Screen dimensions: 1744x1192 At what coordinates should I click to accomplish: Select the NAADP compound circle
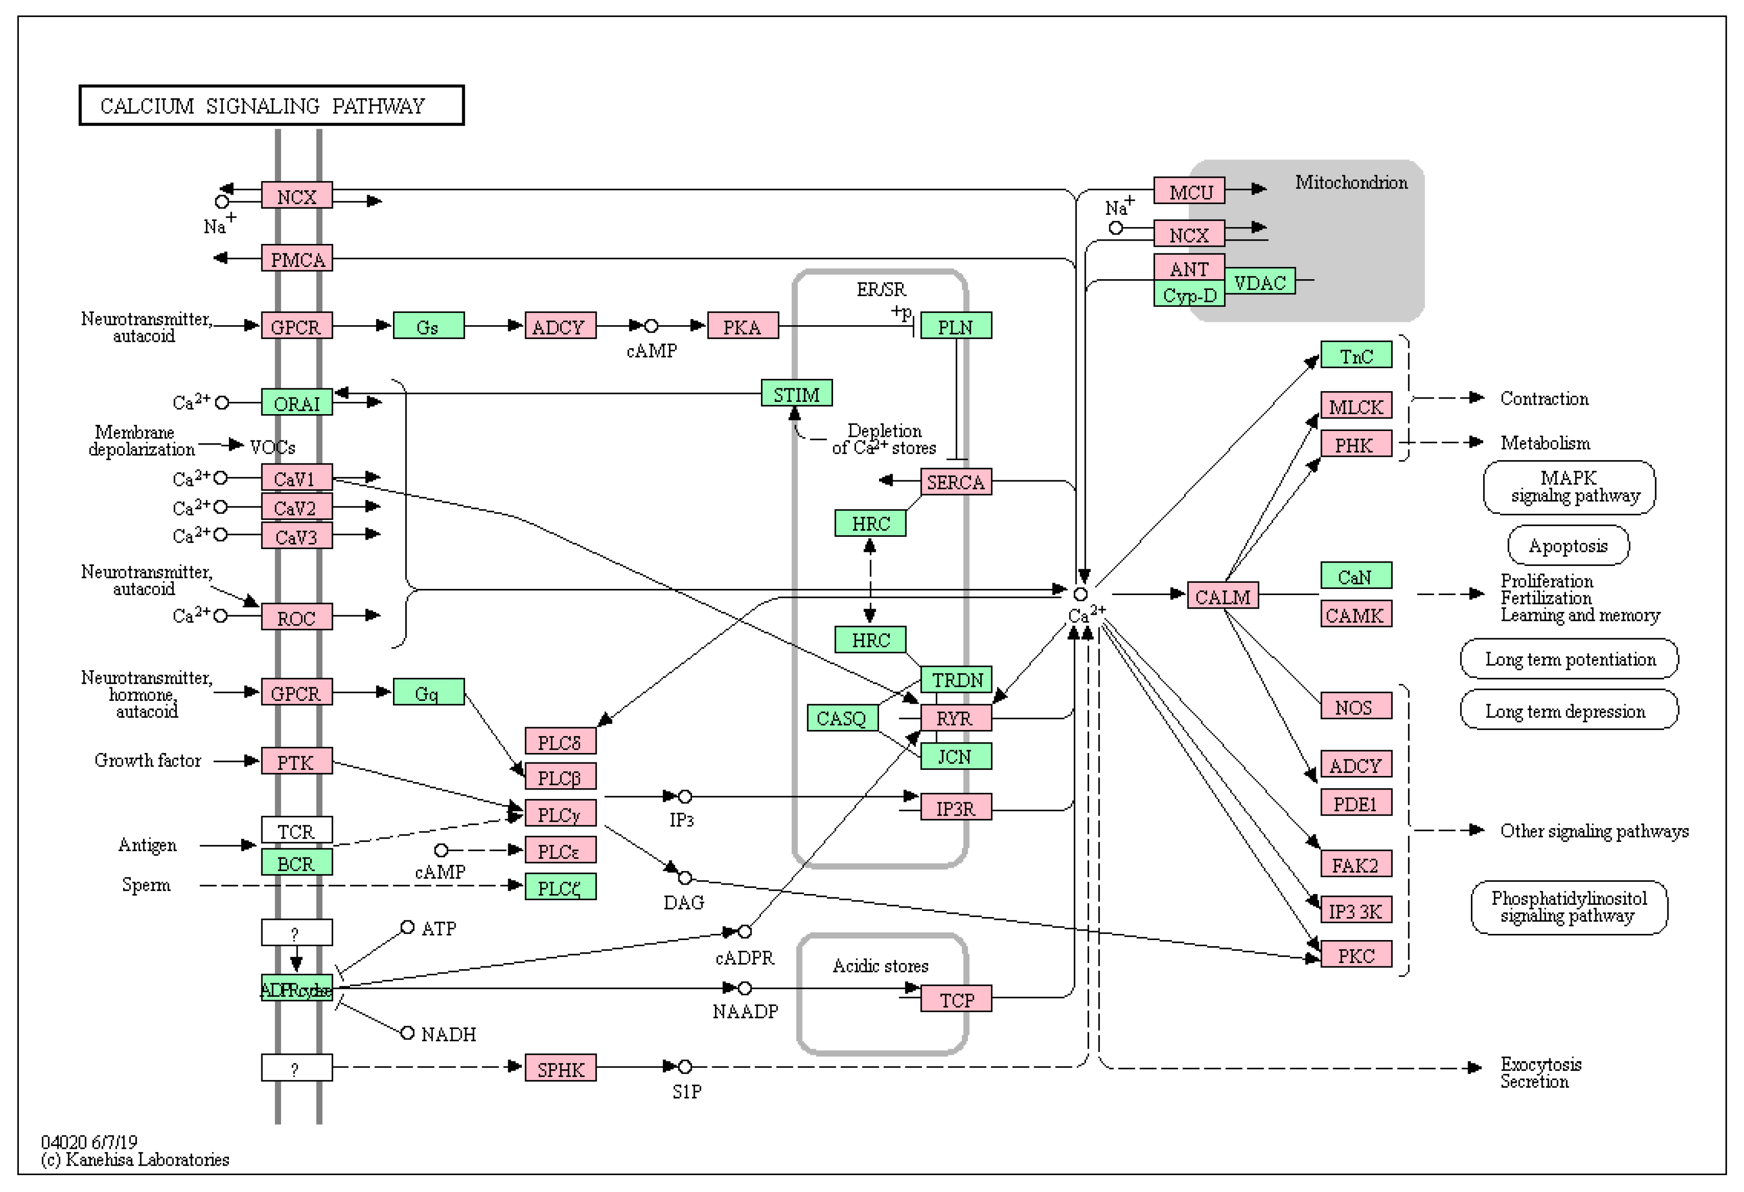[x=745, y=988]
